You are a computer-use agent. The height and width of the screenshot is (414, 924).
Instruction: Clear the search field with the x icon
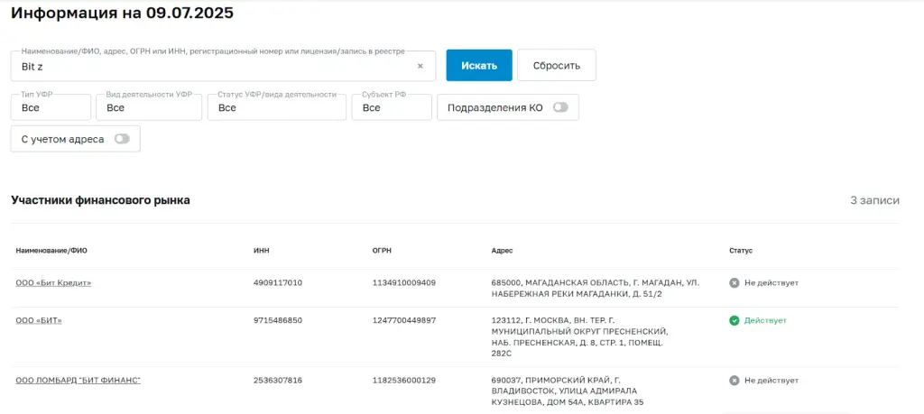[x=420, y=66]
